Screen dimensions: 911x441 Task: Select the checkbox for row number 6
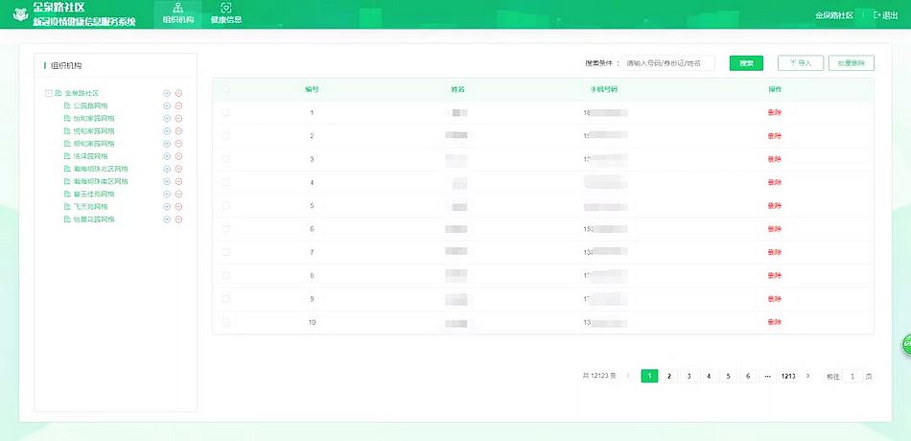[x=226, y=228]
